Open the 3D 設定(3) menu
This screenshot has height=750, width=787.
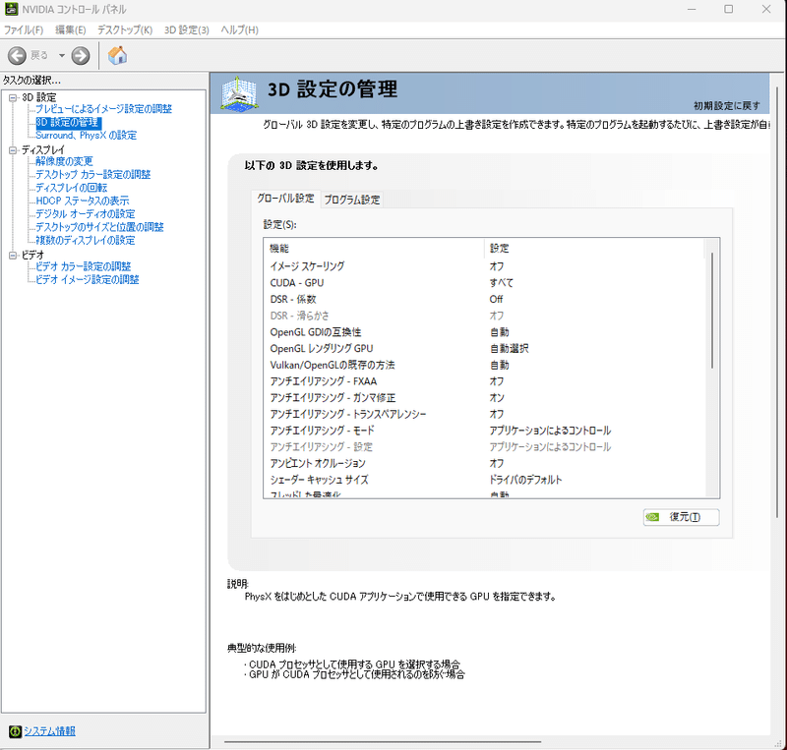pos(186,30)
